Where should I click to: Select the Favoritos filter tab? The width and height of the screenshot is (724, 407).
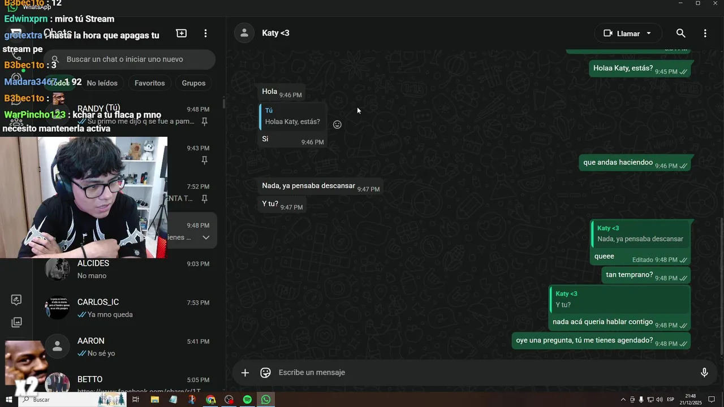point(150,83)
